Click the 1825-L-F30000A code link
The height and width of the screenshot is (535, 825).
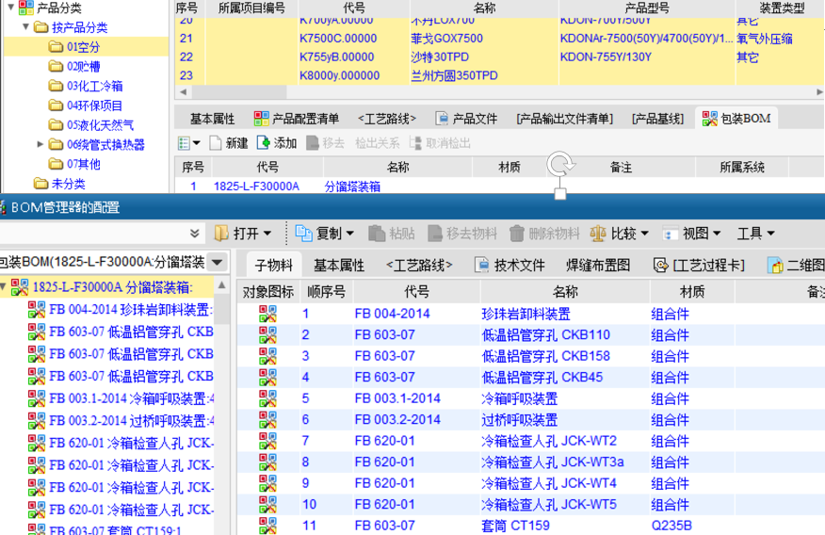point(256,186)
